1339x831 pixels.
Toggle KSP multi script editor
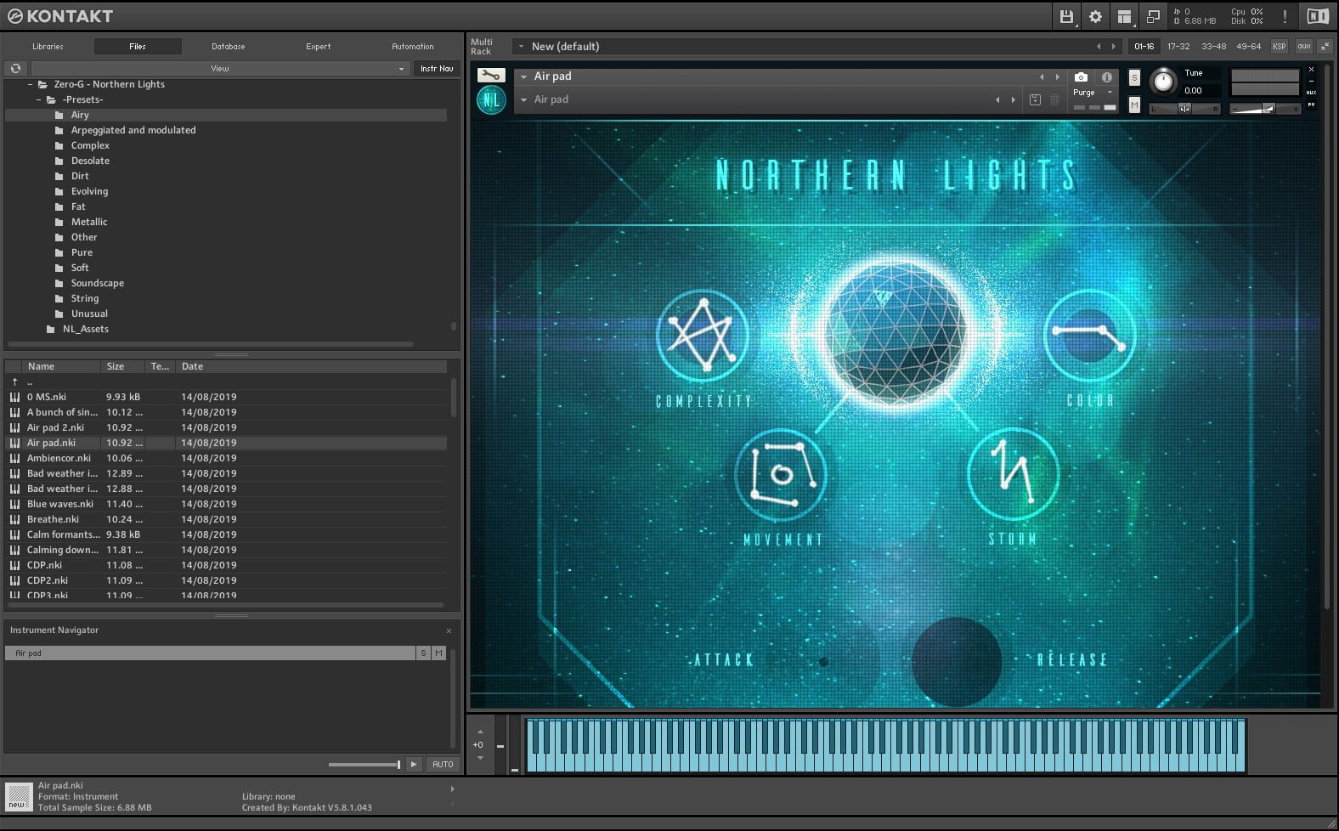(1279, 46)
